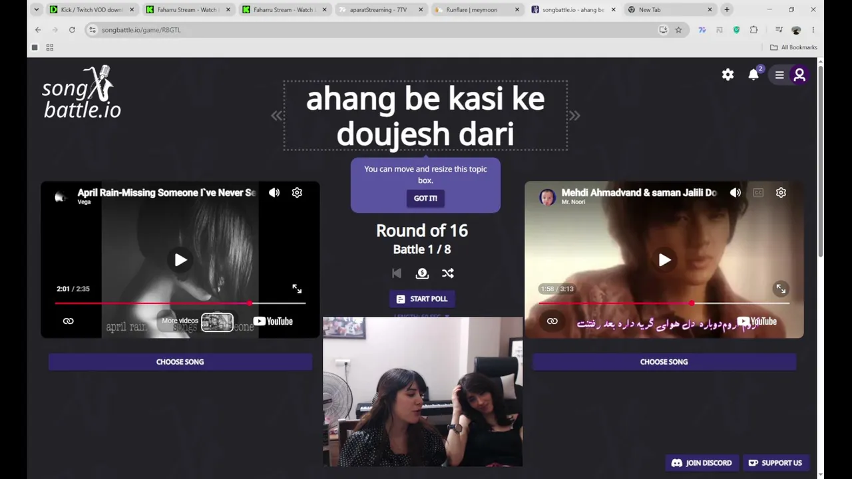
Task: Shuffle the battle songs
Action: coord(448,273)
